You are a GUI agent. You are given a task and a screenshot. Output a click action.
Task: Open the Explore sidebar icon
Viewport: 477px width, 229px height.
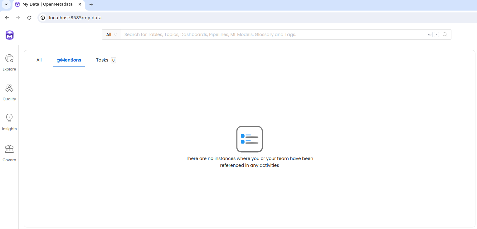click(x=9, y=58)
